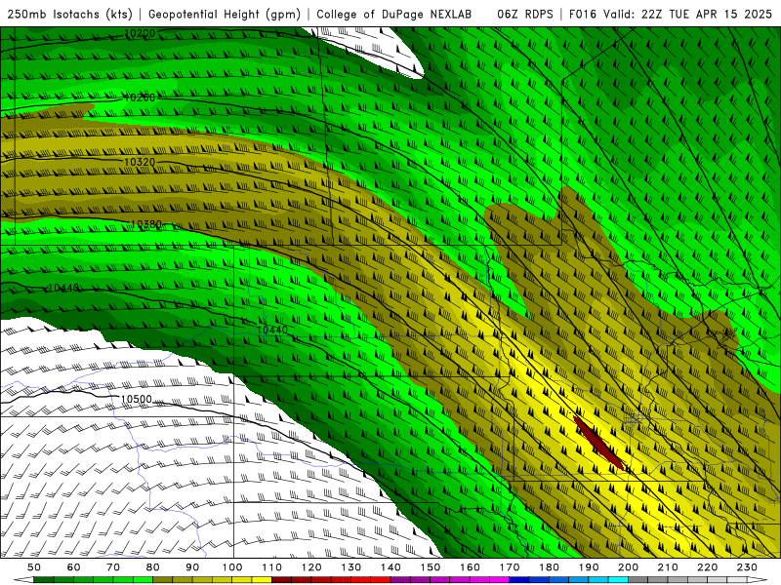Image resolution: width=781 pixels, height=585 pixels.
Task: Click the 10320 height contour label
Action: pyautogui.click(x=140, y=162)
